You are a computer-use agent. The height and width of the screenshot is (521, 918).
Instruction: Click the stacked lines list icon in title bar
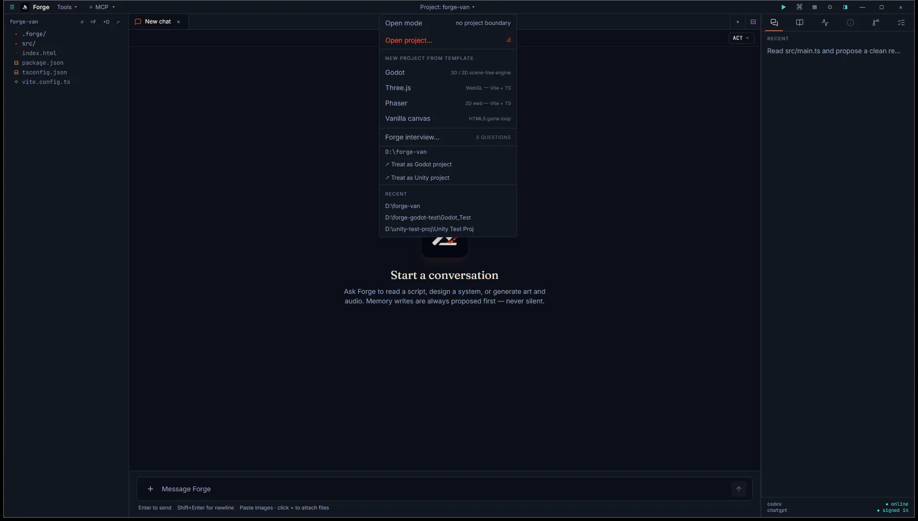pos(815,7)
